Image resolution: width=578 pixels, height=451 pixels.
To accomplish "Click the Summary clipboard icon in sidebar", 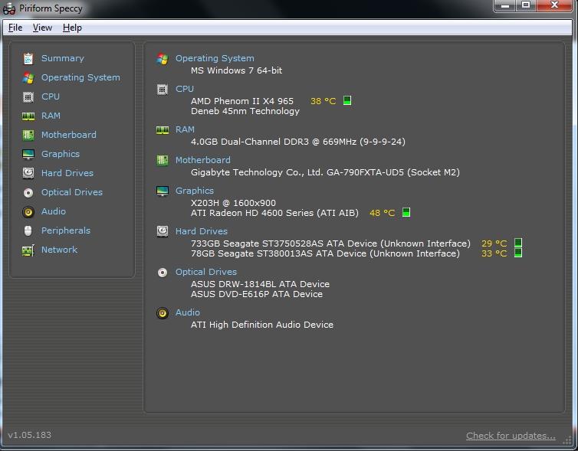I will (x=28, y=58).
